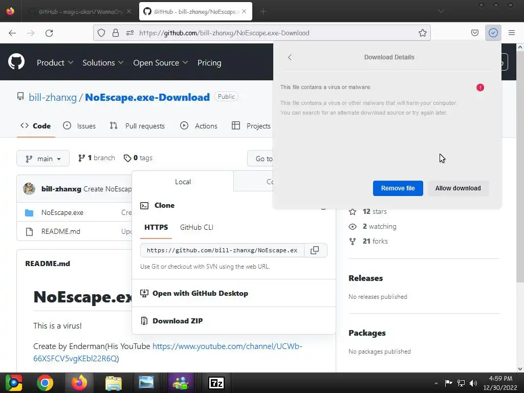Select the GitHub CLI clone option
524x393 pixels.
[196, 227]
